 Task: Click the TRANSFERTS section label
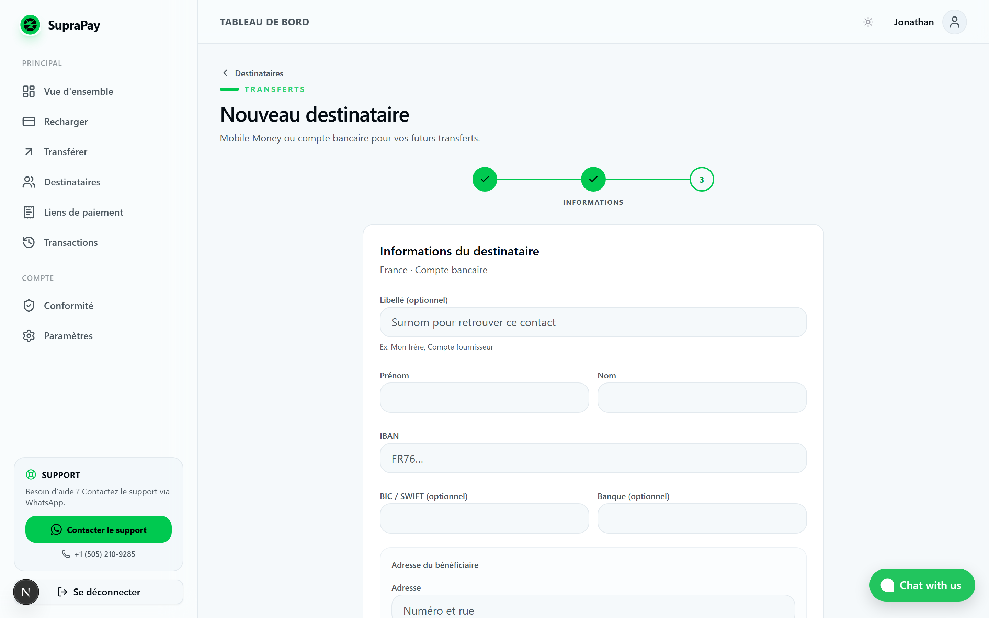[x=275, y=89]
